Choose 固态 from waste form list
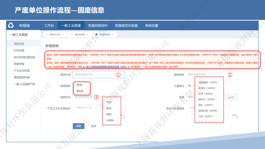This screenshot has height=149, width=265. coord(109,114)
